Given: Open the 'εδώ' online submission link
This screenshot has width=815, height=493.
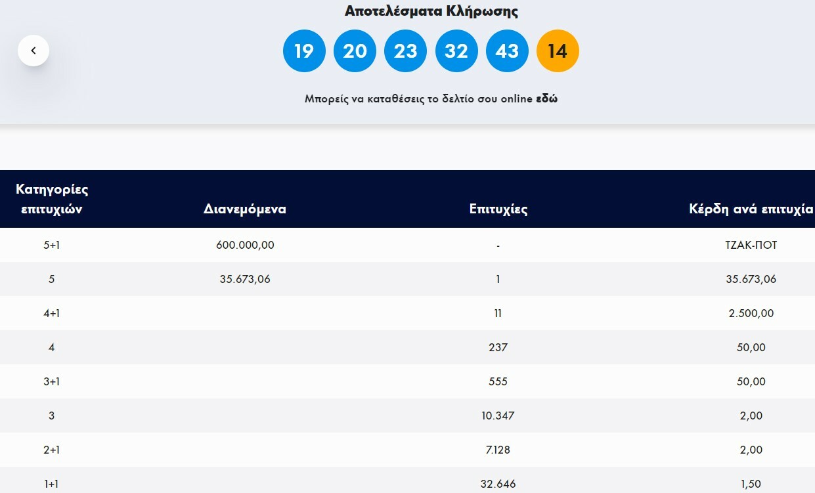Looking at the screenshot, I should [547, 99].
